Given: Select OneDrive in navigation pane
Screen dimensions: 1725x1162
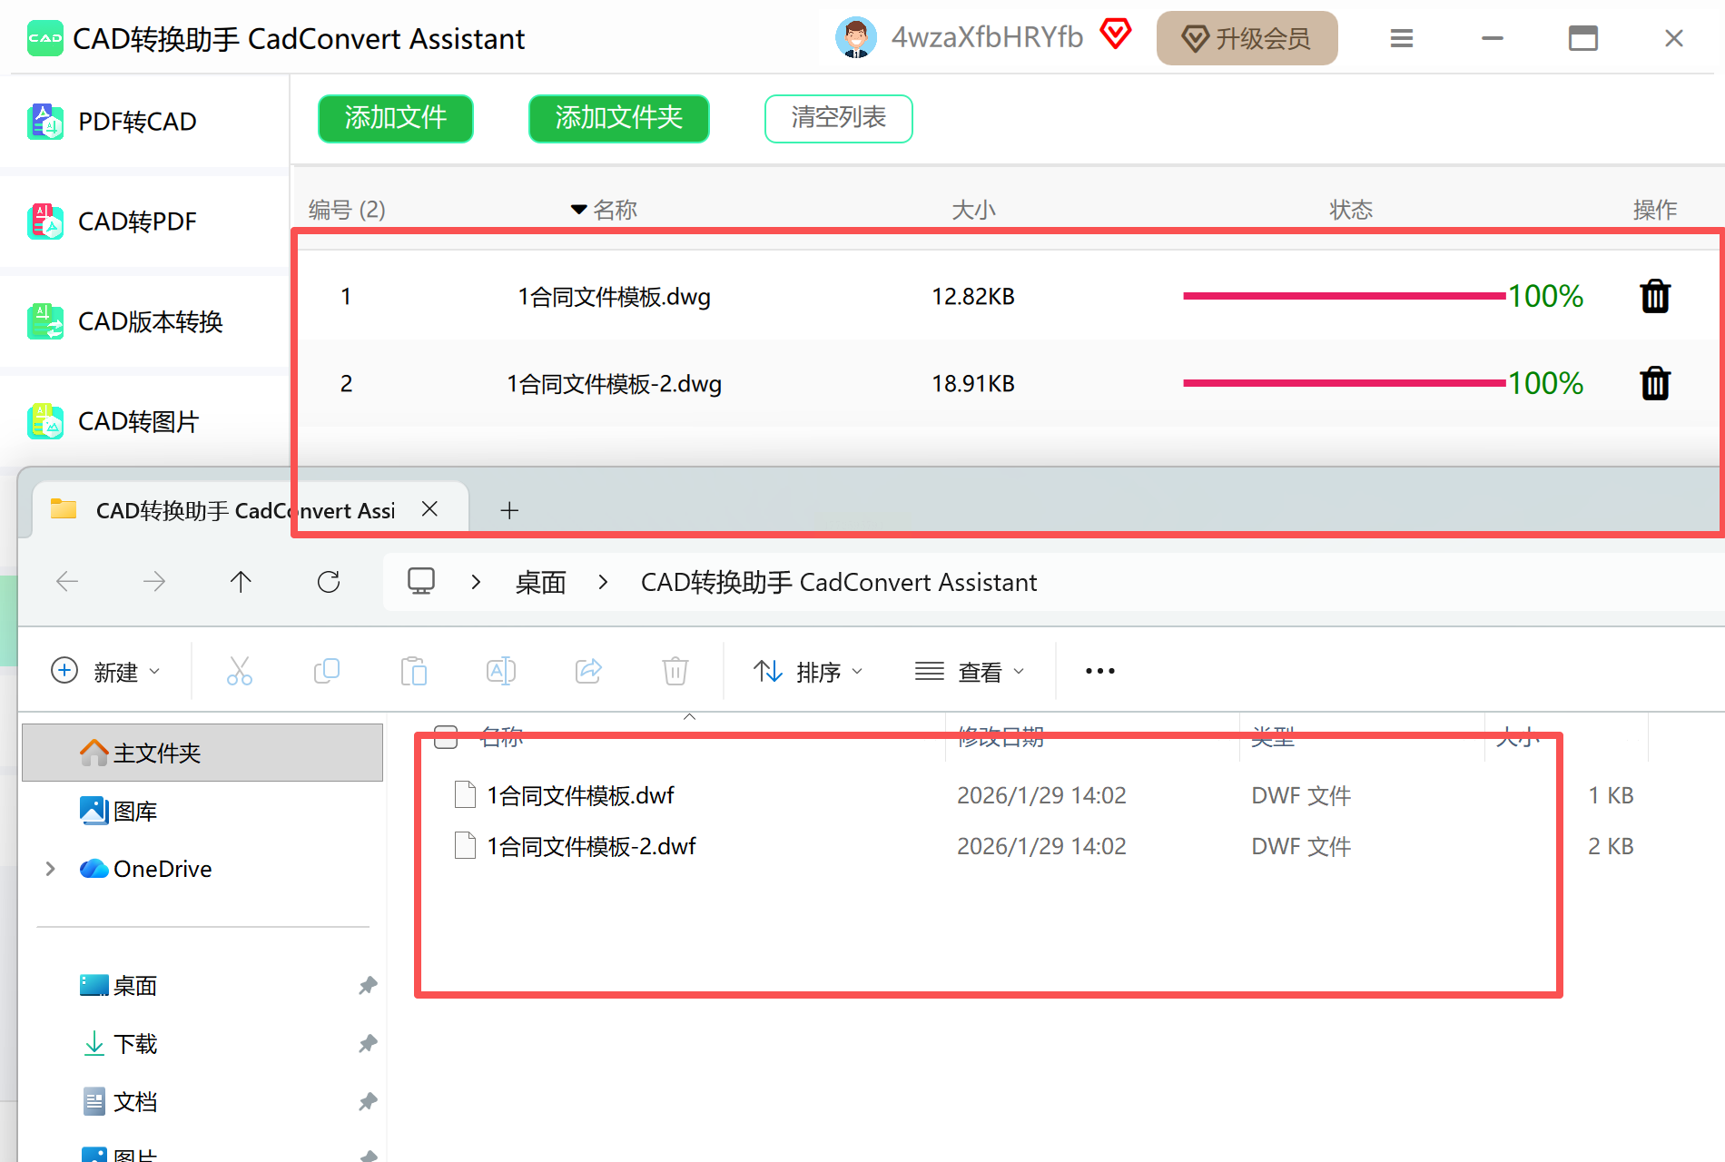Looking at the screenshot, I should point(146,869).
